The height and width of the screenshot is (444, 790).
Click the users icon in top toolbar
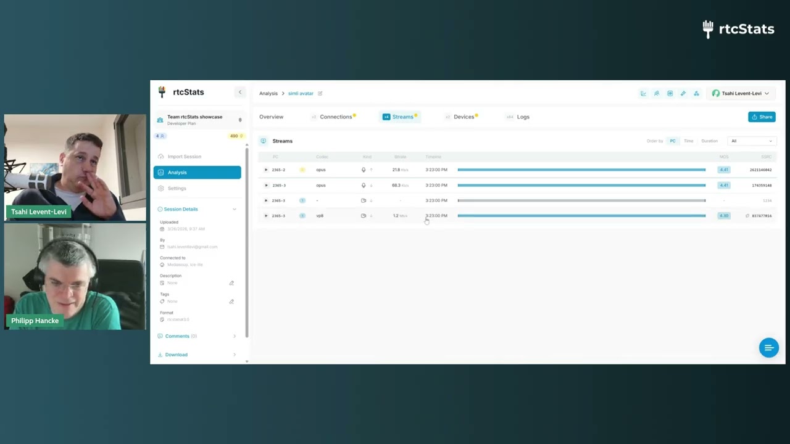(x=657, y=94)
